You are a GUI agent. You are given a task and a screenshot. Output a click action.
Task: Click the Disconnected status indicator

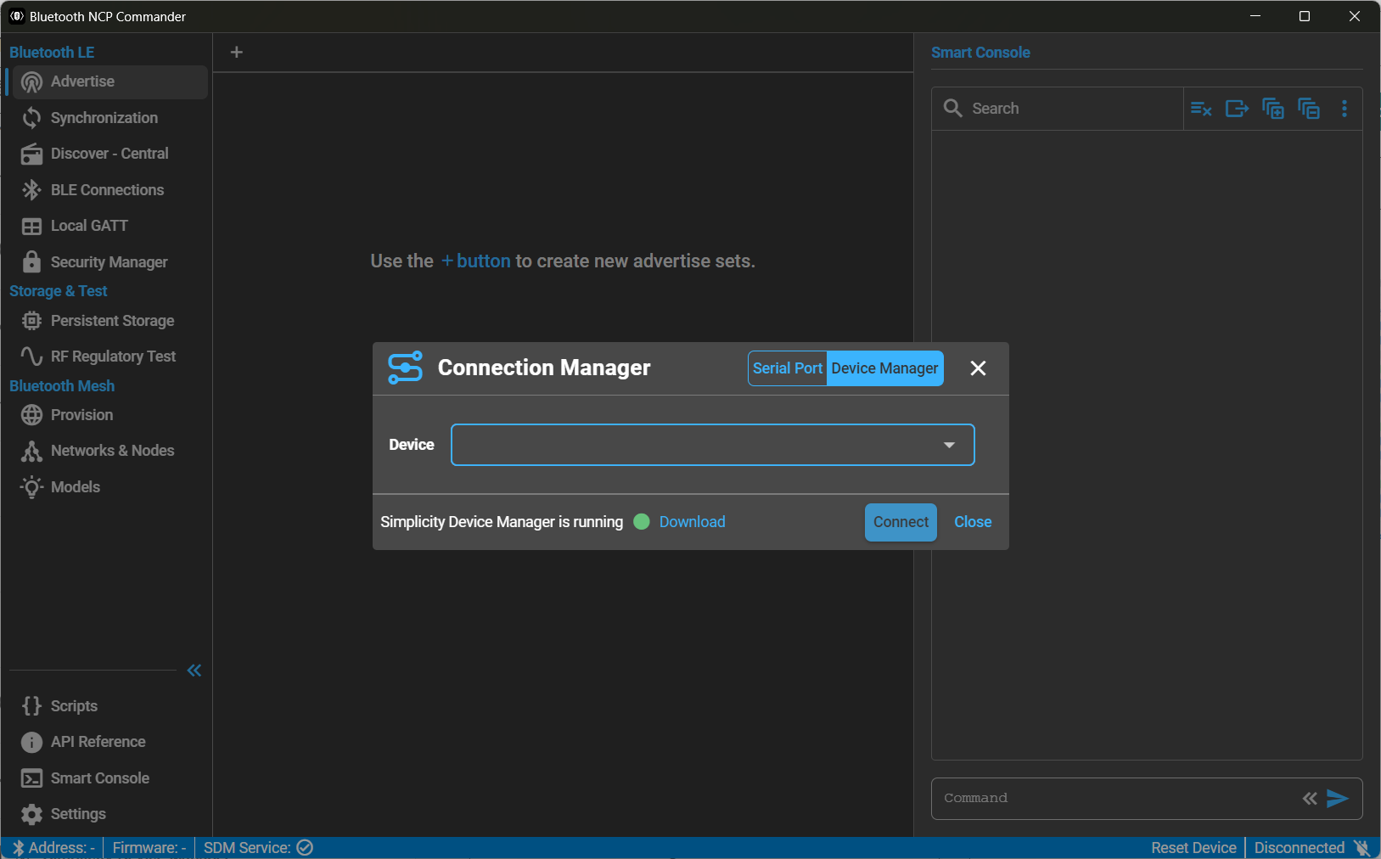click(x=1311, y=848)
